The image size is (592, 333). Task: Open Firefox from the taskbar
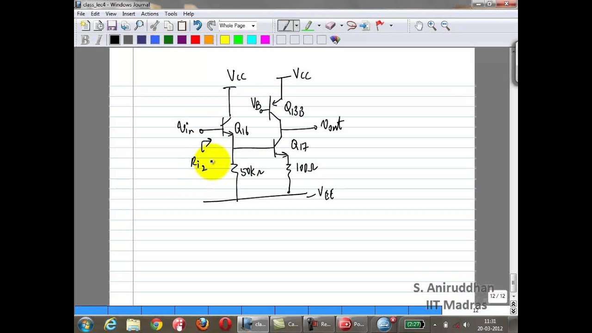[202, 324]
